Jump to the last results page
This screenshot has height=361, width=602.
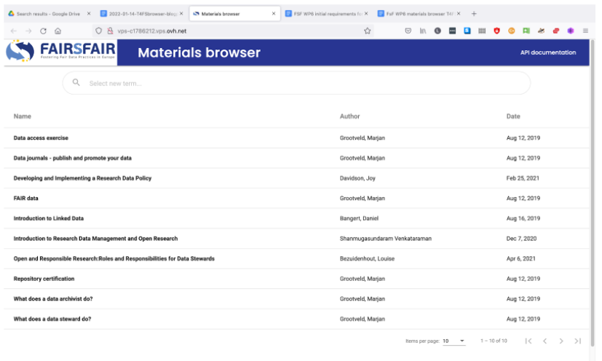pyautogui.click(x=578, y=341)
